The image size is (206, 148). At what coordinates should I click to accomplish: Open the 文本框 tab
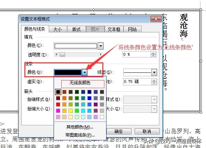[x=114, y=29]
